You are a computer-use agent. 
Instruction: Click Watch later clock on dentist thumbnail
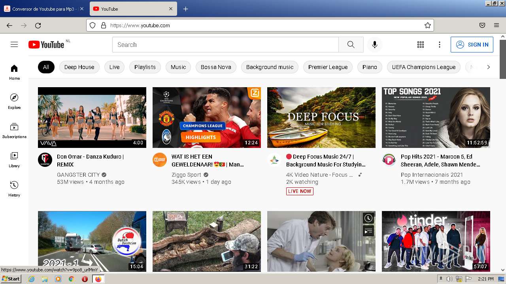(x=368, y=218)
